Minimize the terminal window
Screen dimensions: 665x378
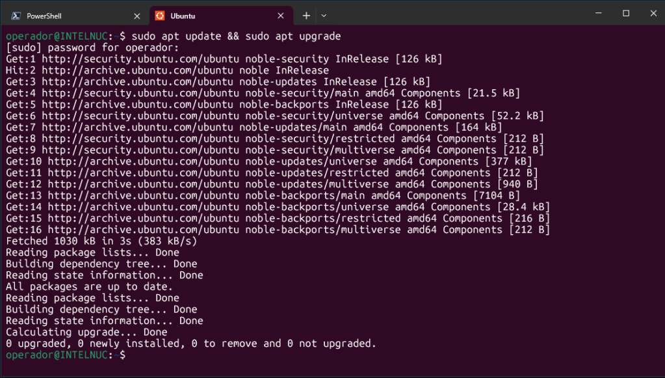596,14
